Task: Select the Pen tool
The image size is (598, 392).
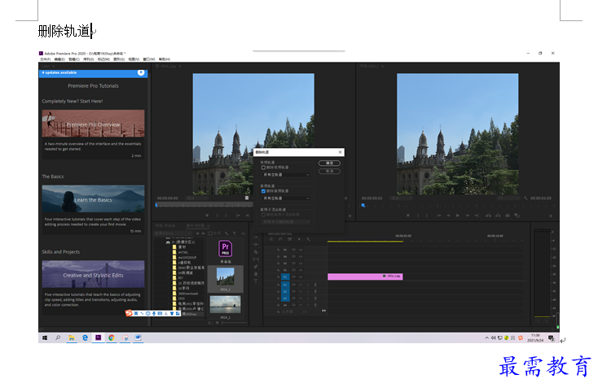Action: [256, 267]
